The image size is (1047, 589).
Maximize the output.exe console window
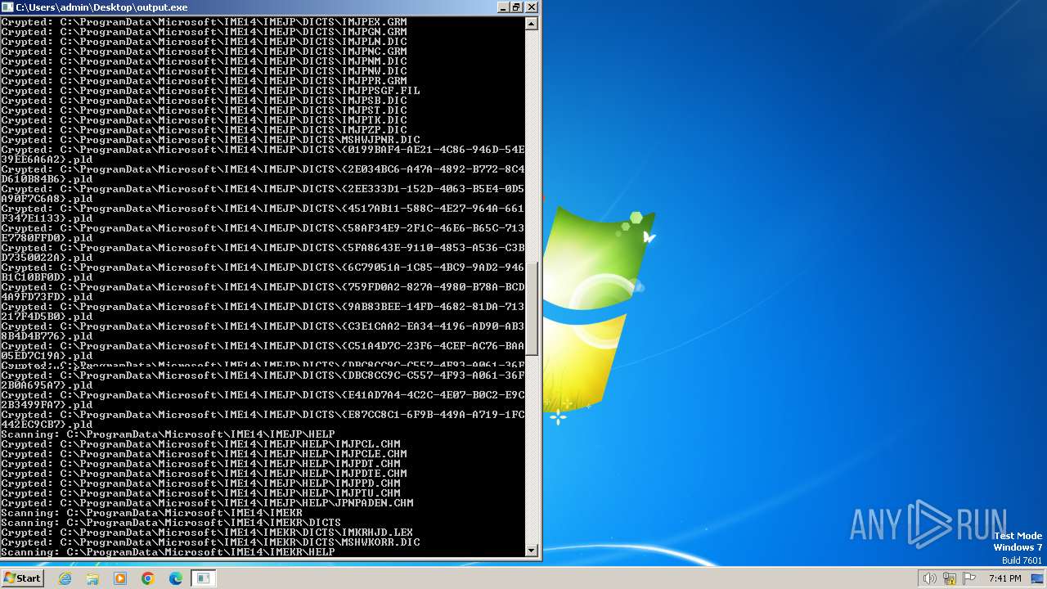(x=516, y=7)
